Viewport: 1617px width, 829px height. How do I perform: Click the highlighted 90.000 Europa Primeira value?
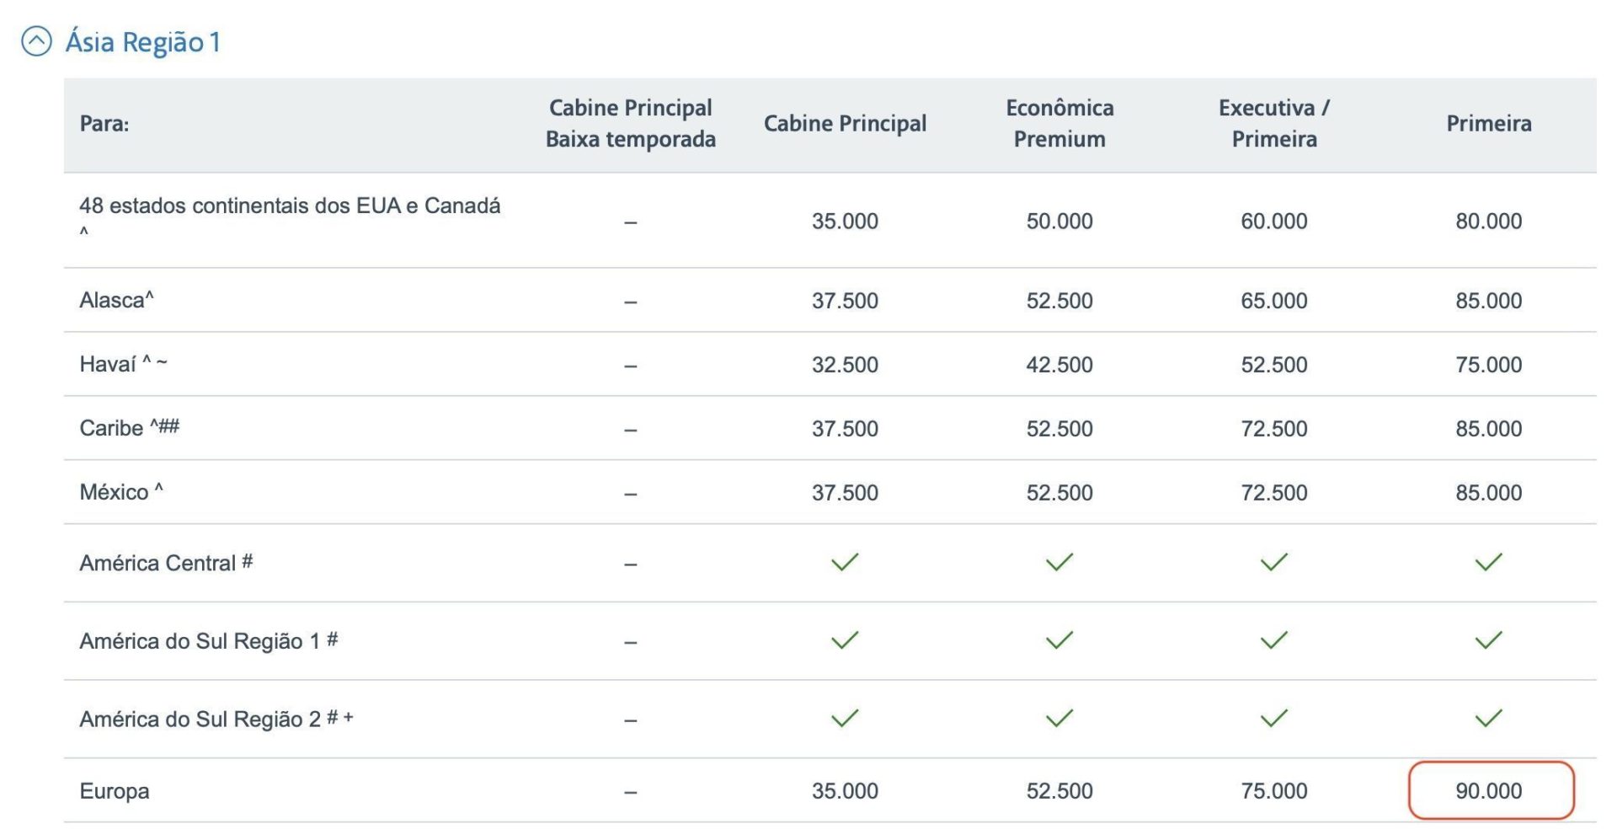tap(1489, 791)
